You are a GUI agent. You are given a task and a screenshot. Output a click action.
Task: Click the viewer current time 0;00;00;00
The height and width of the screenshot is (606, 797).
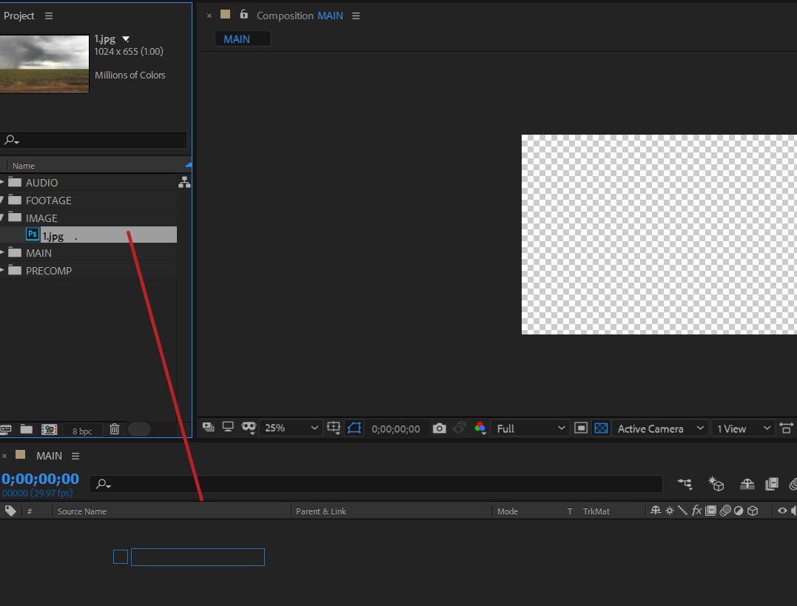[x=395, y=429]
